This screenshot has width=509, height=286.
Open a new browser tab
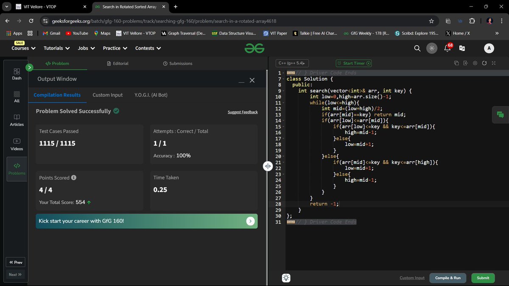[176, 7]
